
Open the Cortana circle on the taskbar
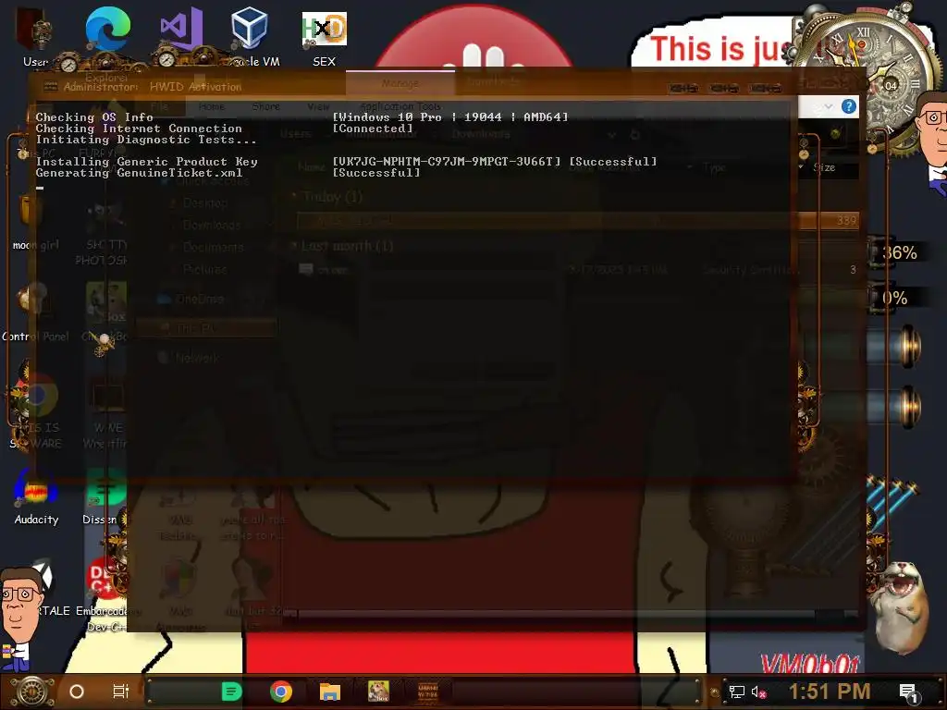pyautogui.click(x=77, y=692)
